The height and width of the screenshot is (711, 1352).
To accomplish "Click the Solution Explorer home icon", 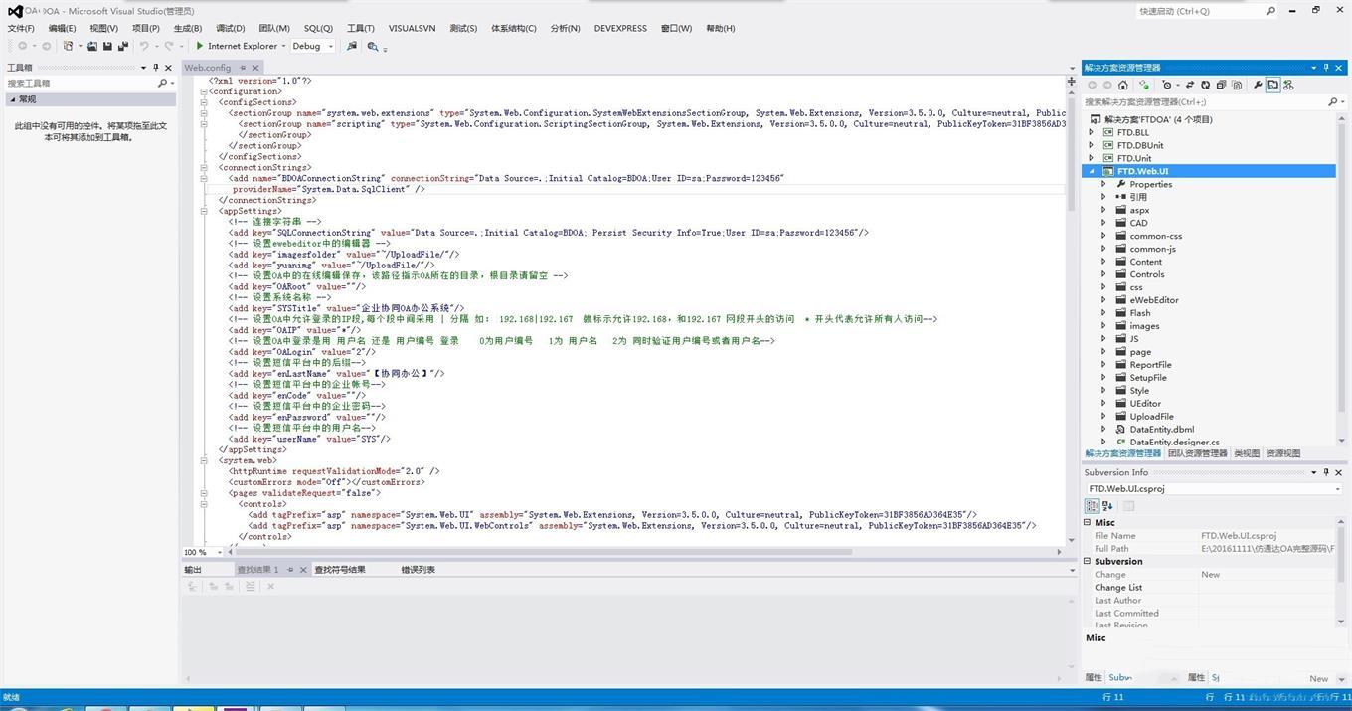I will point(1123,85).
